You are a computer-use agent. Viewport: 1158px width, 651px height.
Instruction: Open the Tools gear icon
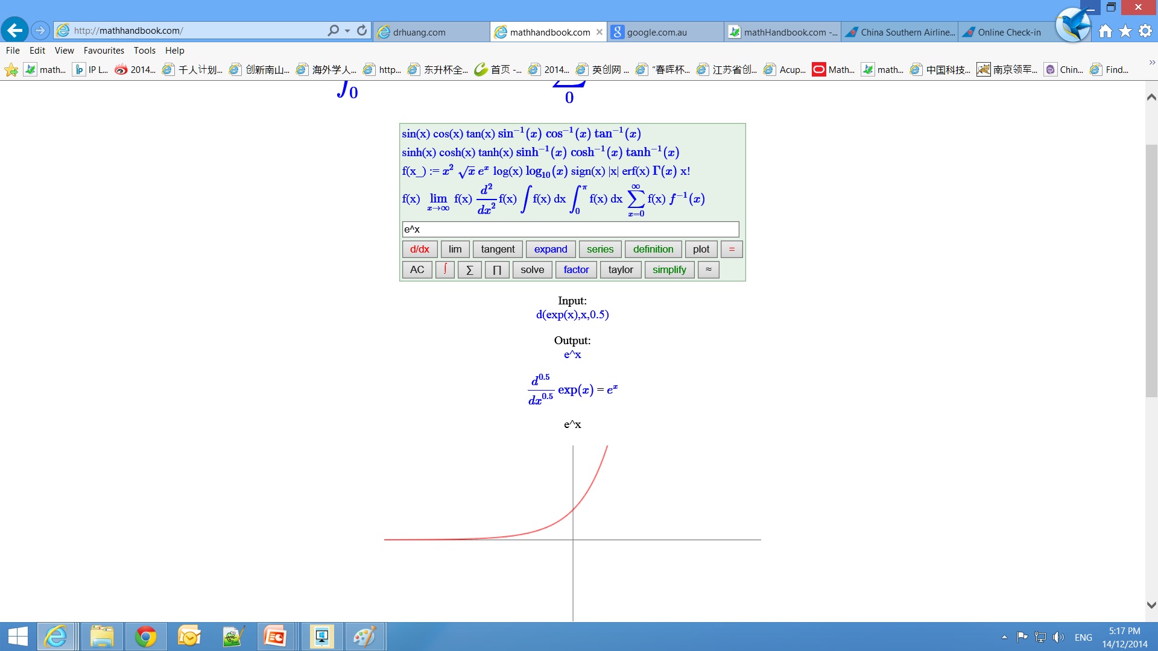pyautogui.click(x=1145, y=31)
